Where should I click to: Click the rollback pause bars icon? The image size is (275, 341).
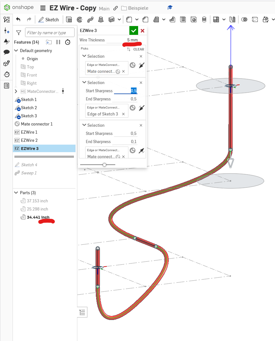coord(58,42)
